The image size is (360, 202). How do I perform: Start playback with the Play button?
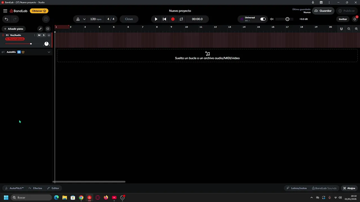pos(156,19)
